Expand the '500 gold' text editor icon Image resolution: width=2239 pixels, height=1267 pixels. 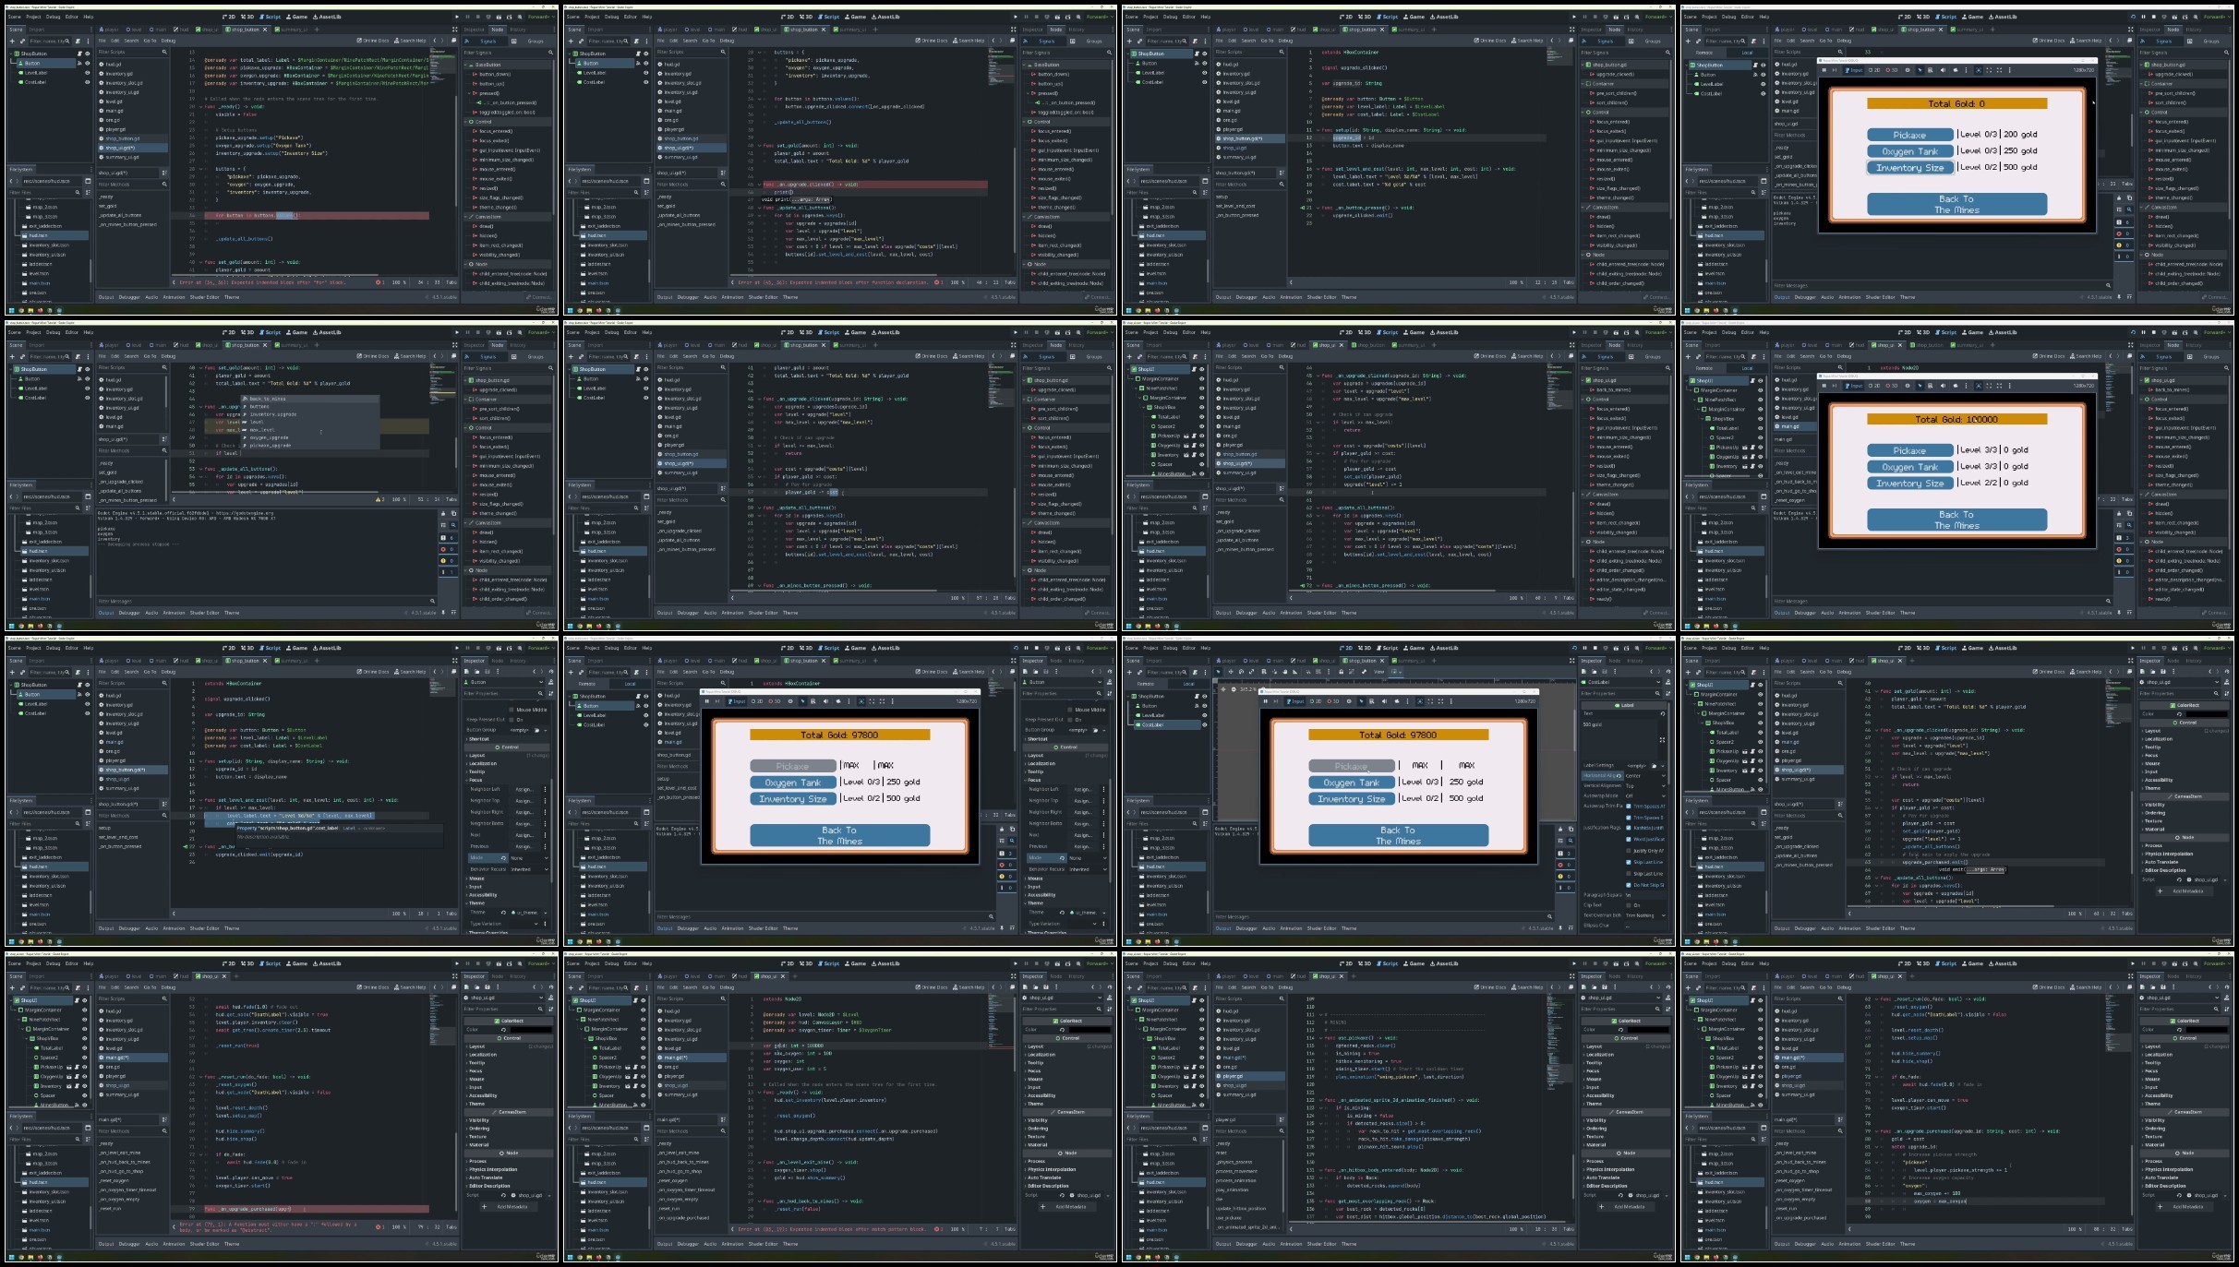point(1662,740)
